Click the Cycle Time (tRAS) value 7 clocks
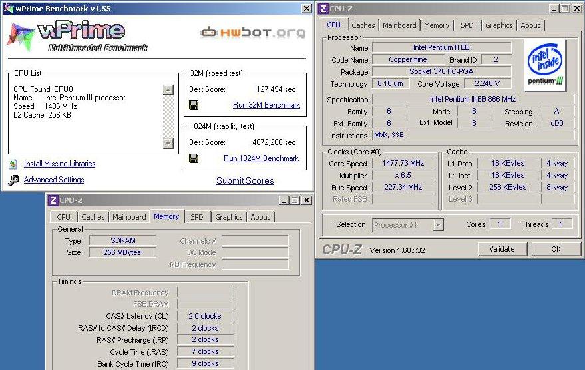Screen dimensions: 585x370 205,352
